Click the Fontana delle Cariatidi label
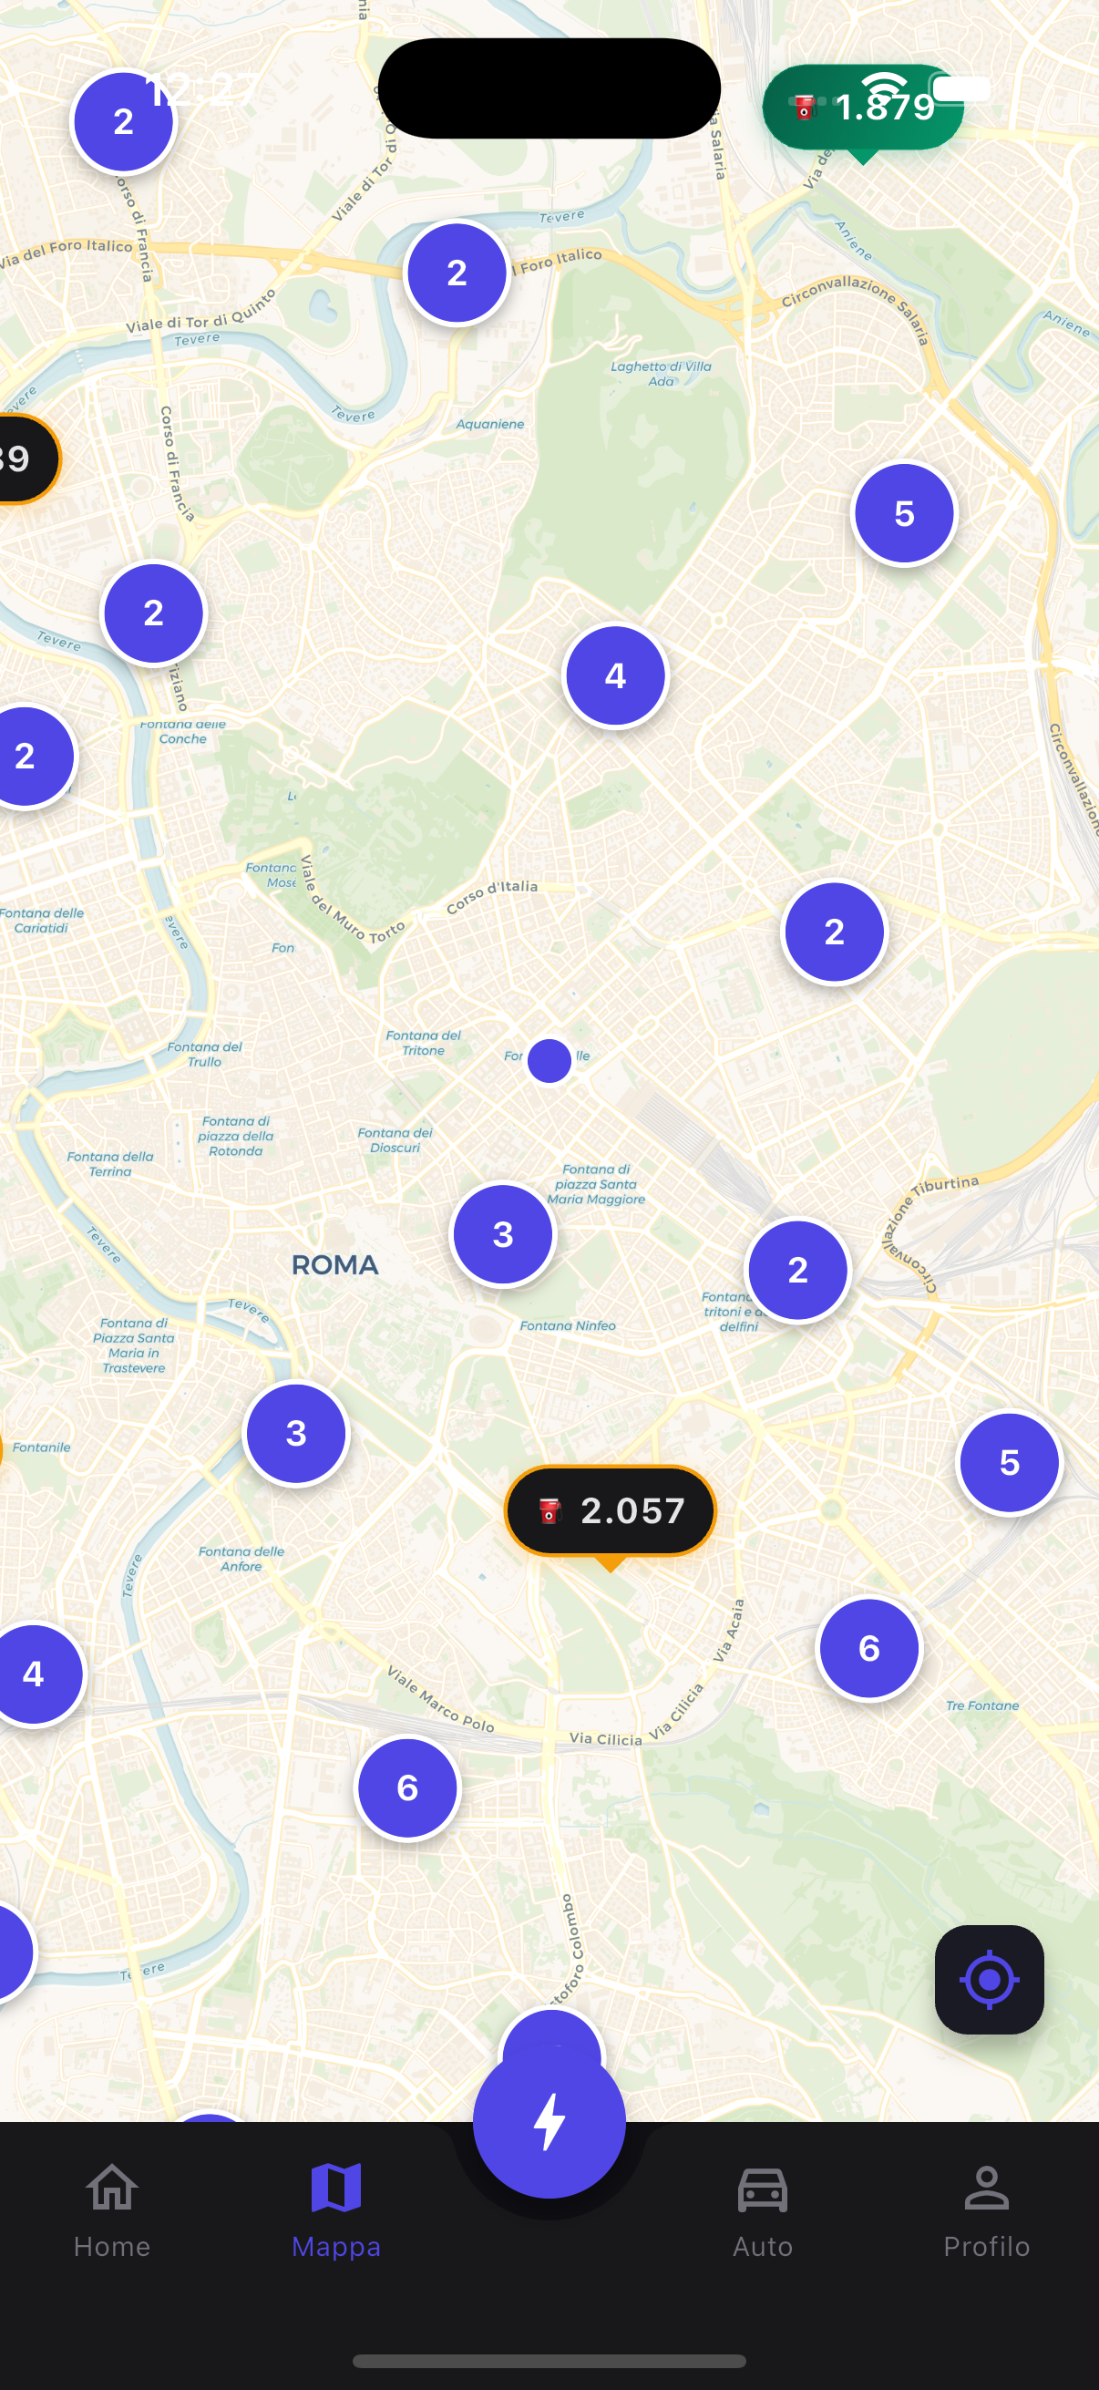This screenshot has height=2390, width=1099. (42, 921)
